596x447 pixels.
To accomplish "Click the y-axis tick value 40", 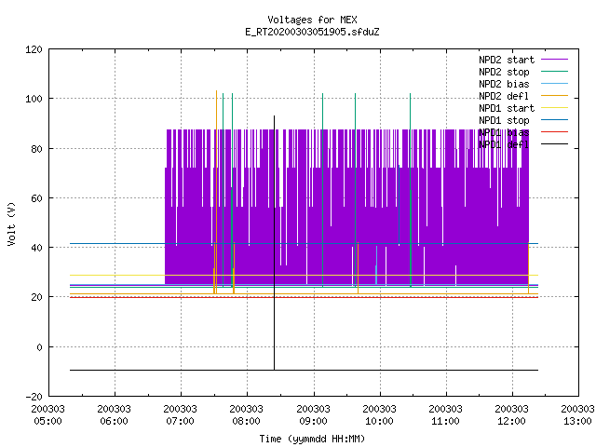I will coord(36,248).
